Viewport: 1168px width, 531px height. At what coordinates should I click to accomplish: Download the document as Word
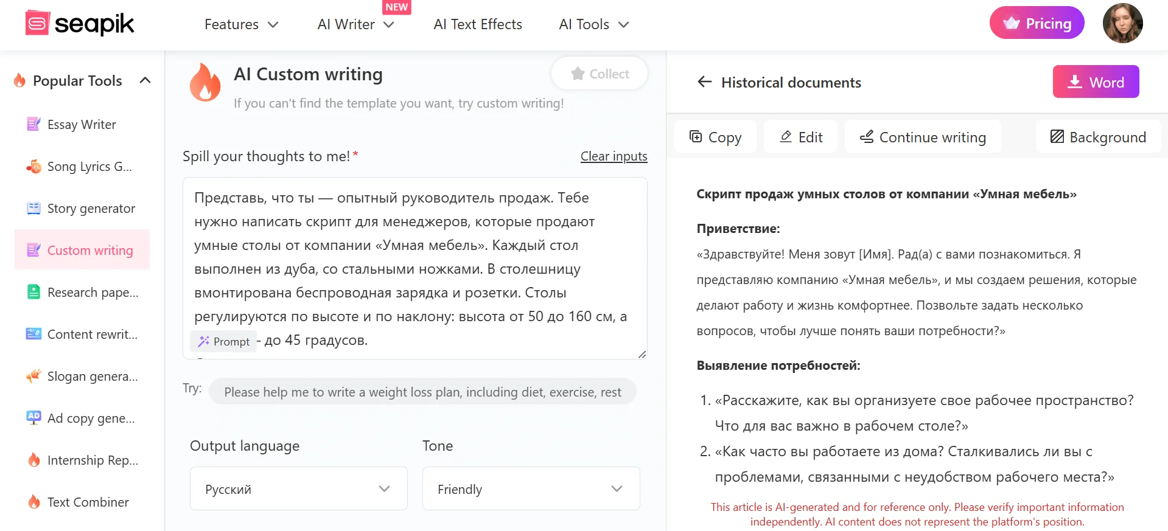click(1095, 82)
